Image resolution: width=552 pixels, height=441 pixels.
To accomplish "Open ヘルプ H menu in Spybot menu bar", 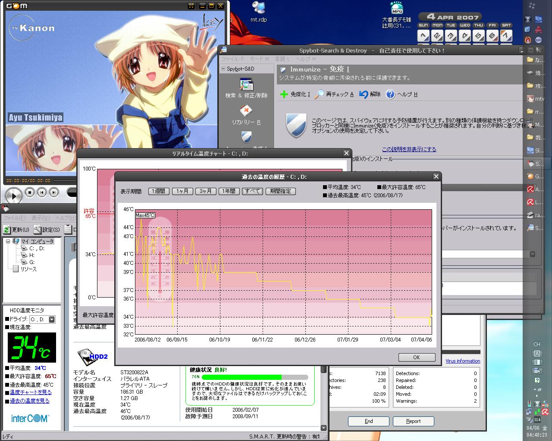I will (306, 59).
